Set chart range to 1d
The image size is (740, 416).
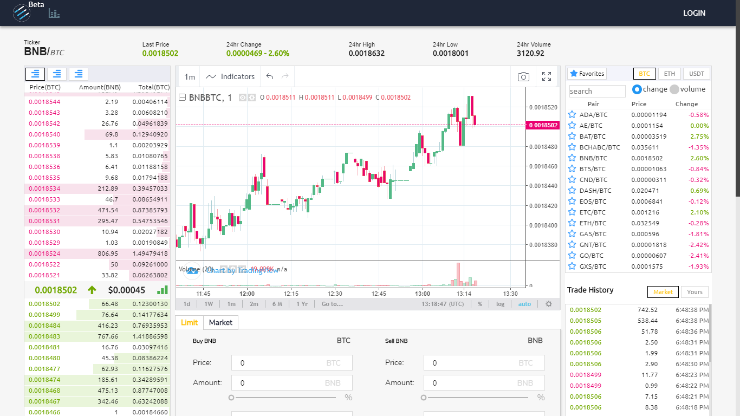click(x=187, y=304)
